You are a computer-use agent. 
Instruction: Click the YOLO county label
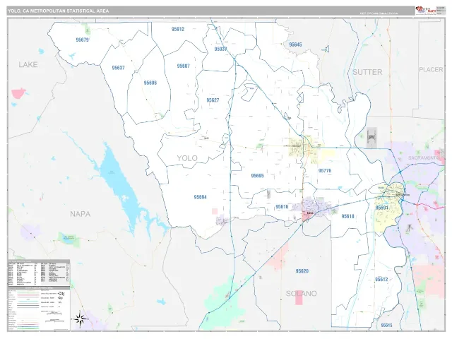187,158
